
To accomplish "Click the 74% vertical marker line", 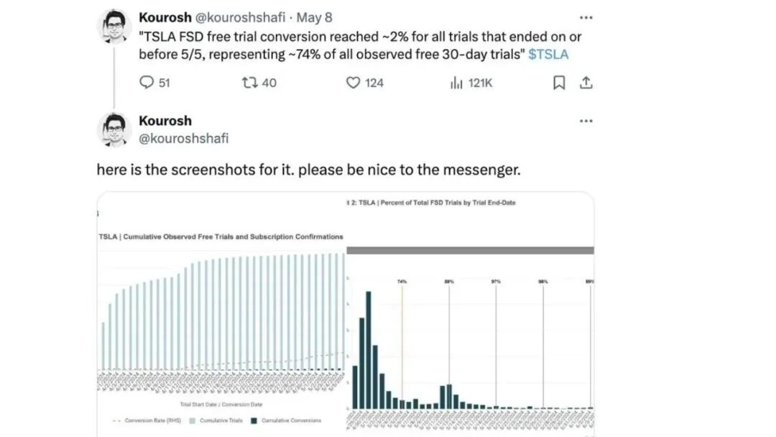I will (402, 346).
